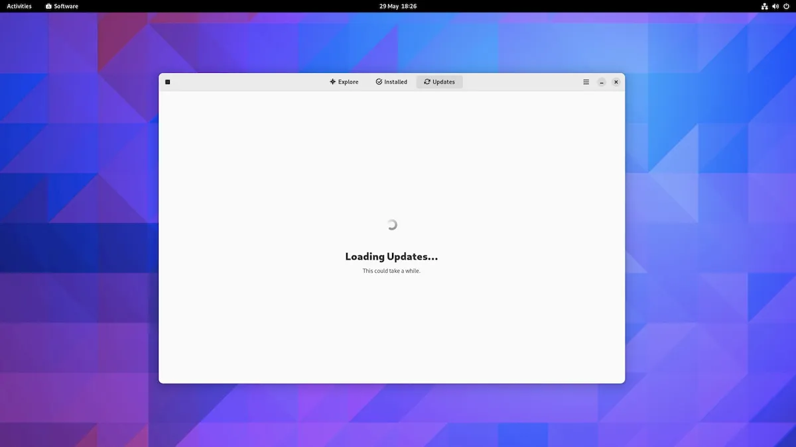
Task: Click 'This could take a while.' text
Action: click(x=391, y=271)
